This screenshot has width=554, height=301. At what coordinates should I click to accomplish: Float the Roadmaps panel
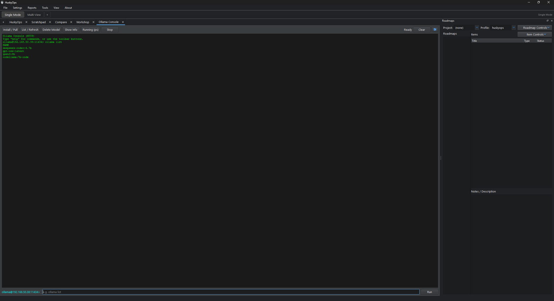(x=547, y=21)
